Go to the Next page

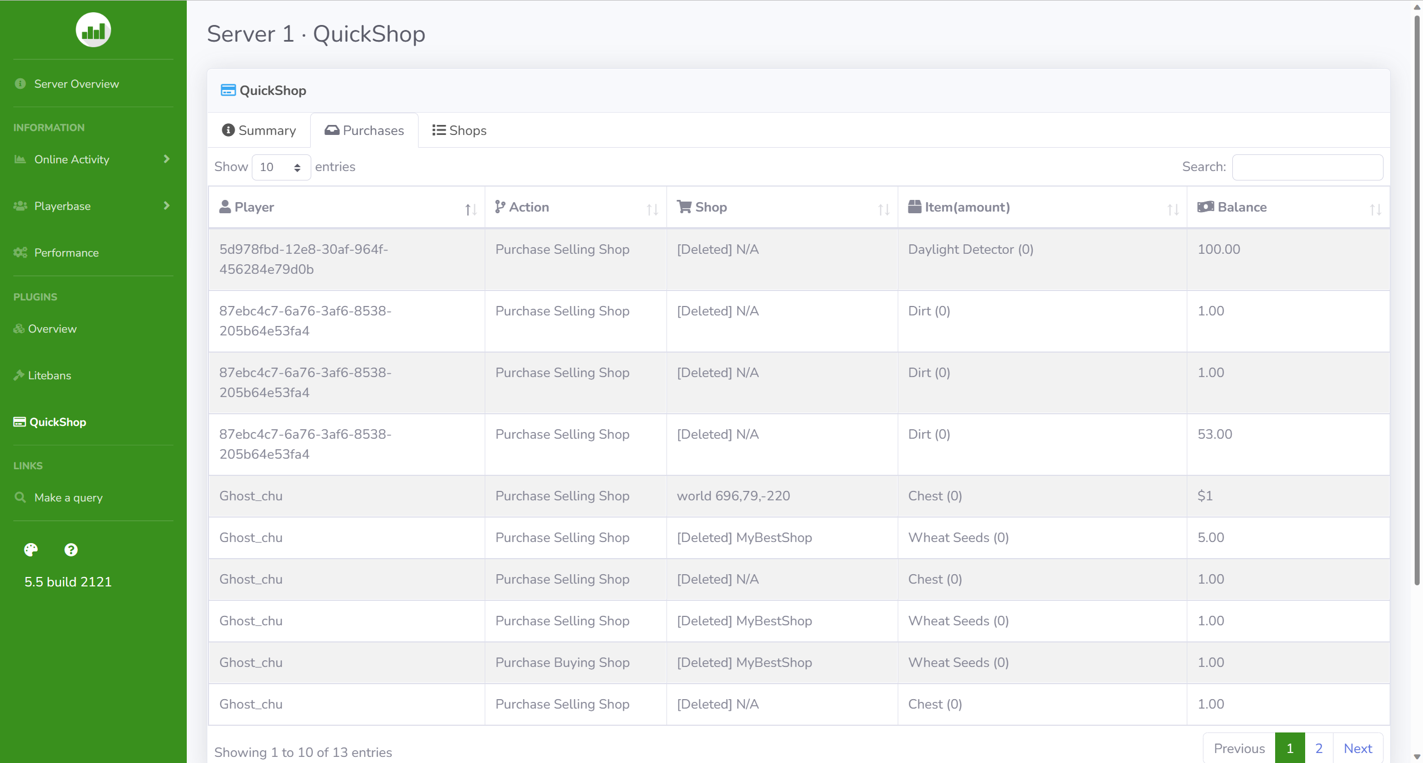(1357, 749)
